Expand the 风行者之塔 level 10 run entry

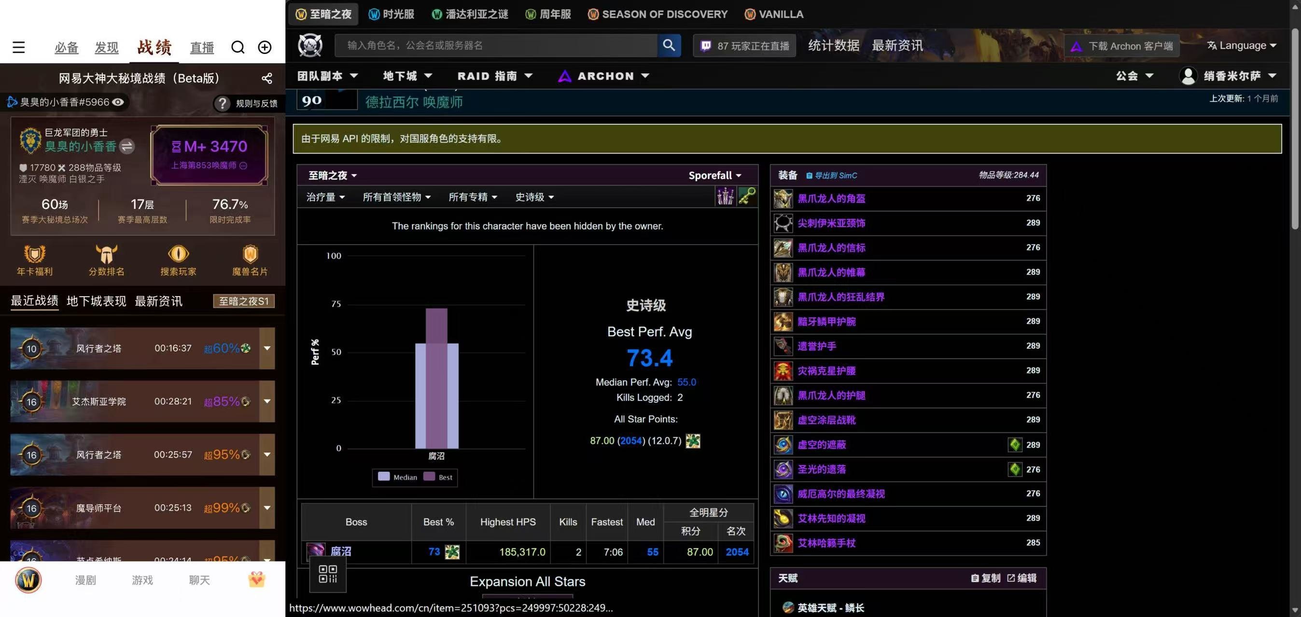point(267,348)
